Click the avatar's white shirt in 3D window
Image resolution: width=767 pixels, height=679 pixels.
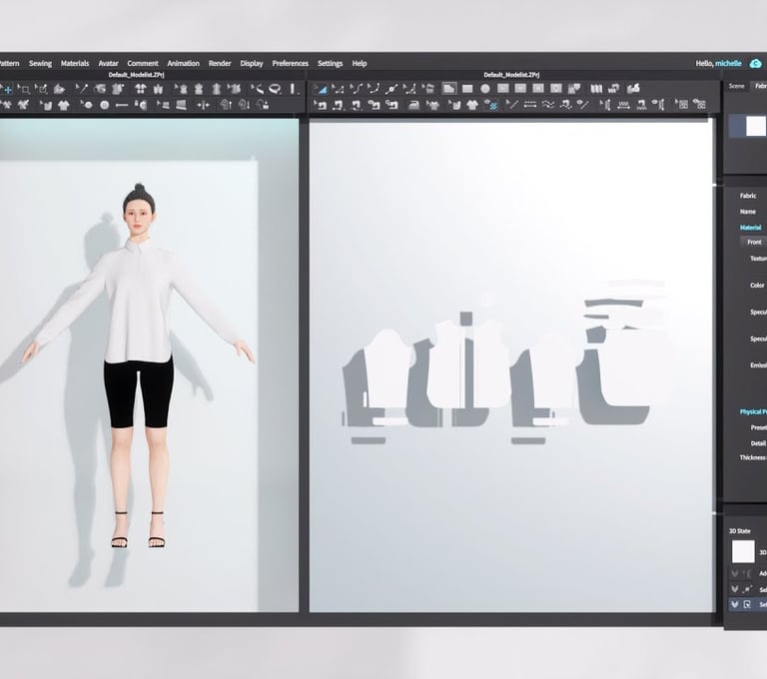click(139, 304)
